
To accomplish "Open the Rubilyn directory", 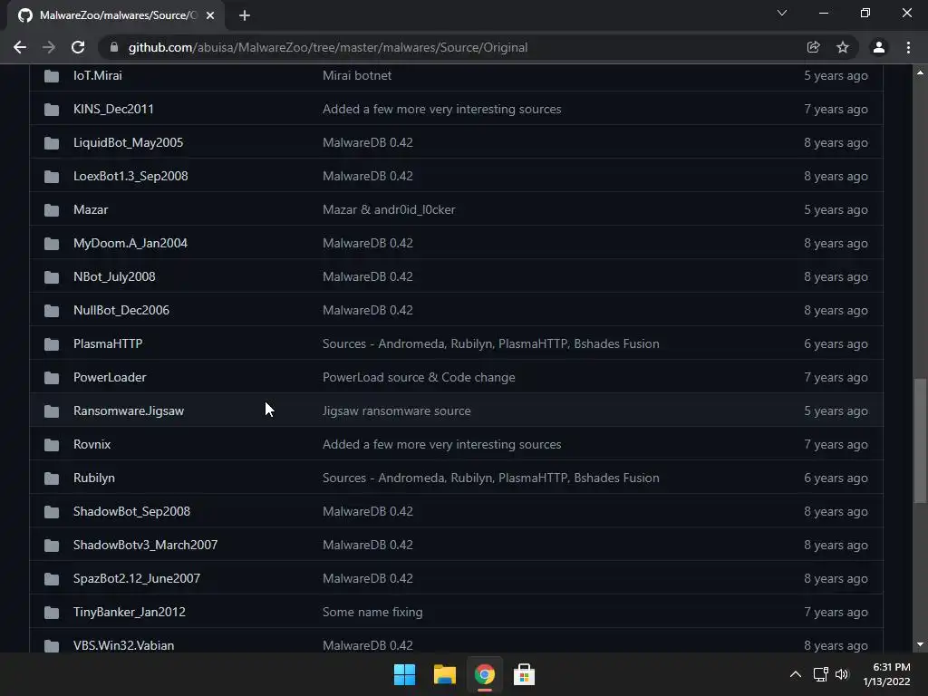I will pyautogui.click(x=94, y=478).
